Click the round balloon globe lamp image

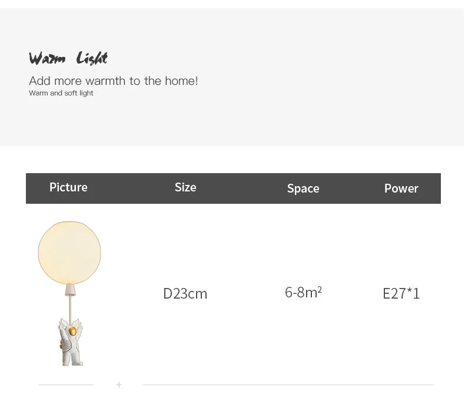tap(69, 252)
